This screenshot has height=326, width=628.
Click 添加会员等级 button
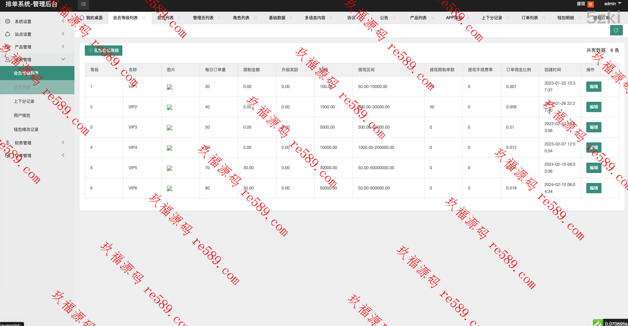[x=103, y=51]
